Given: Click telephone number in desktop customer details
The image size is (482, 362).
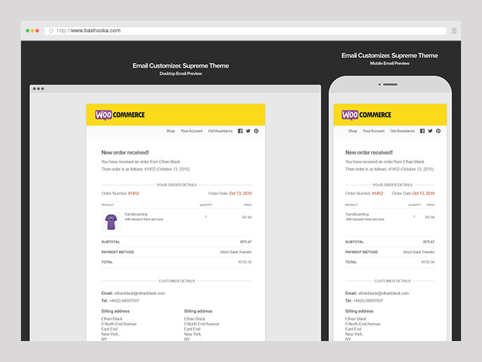Looking at the screenshot, I should coord(124,301).
